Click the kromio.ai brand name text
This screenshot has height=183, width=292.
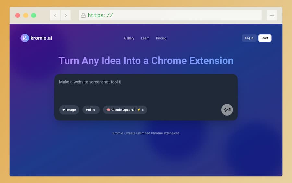[x=41, y=38]
